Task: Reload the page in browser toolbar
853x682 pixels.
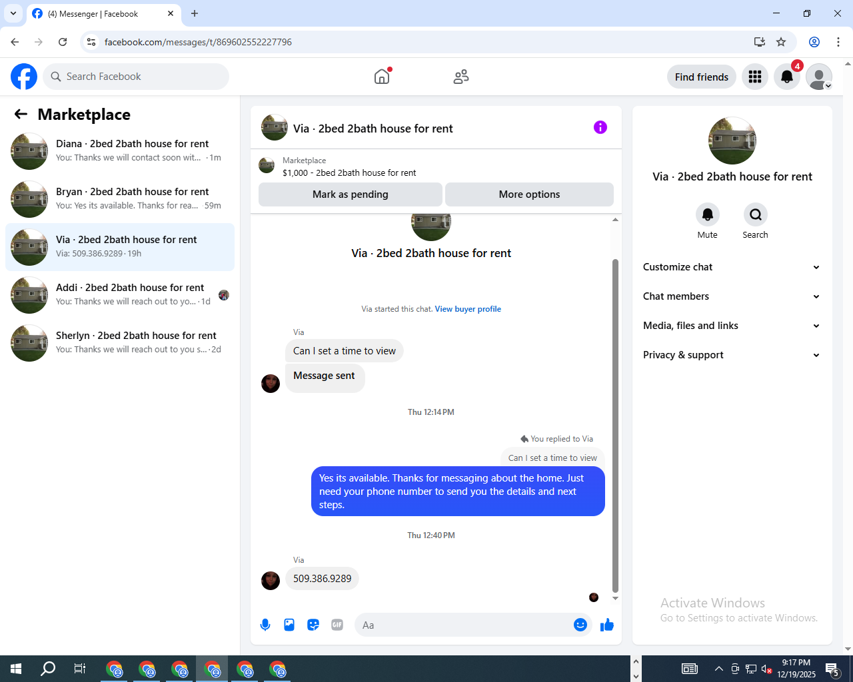Action: point(63,42)
